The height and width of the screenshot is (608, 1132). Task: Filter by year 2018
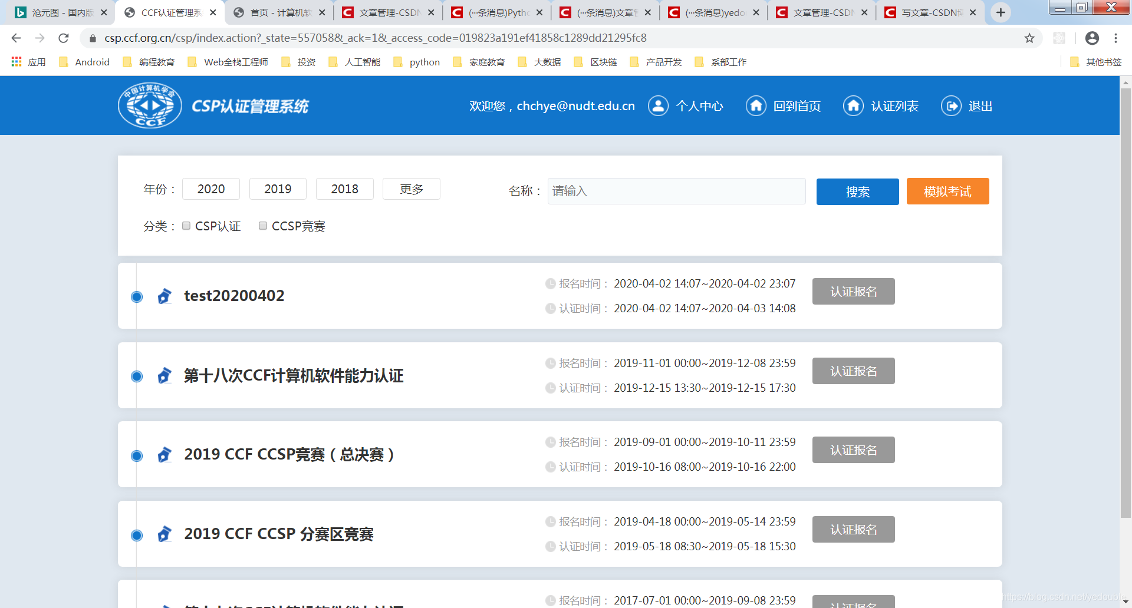tap(345, 189)
